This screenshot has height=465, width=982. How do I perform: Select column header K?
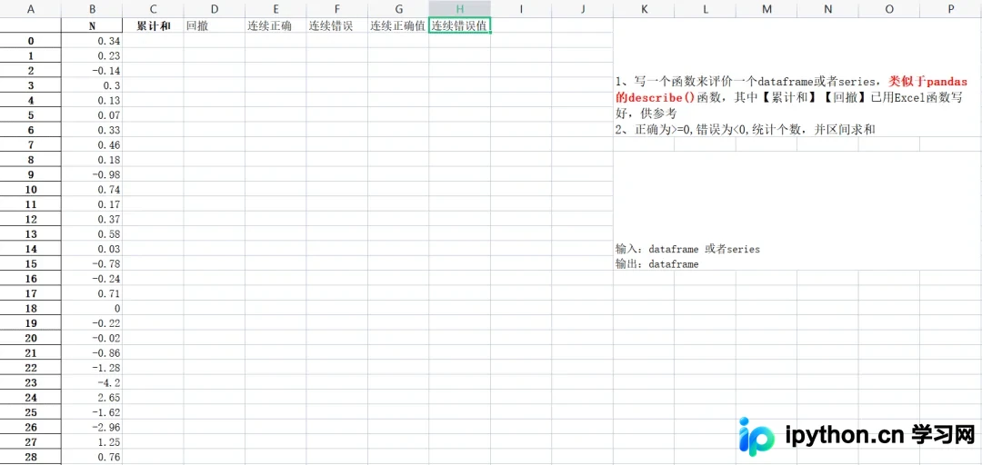click(644, 9)
